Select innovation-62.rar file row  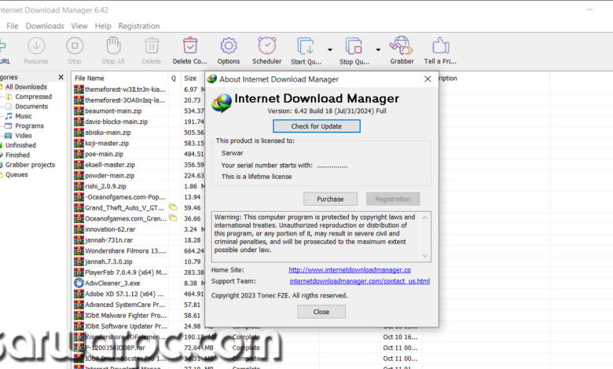tap(110, 229)
